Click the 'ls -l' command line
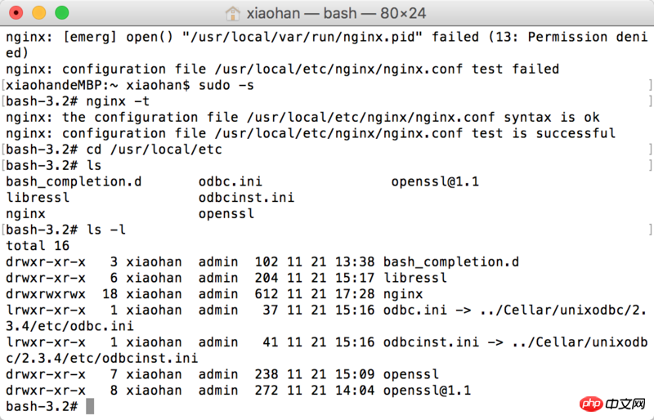Image resolution: width=654 pixels, height=420 pixels. point(65,230)
